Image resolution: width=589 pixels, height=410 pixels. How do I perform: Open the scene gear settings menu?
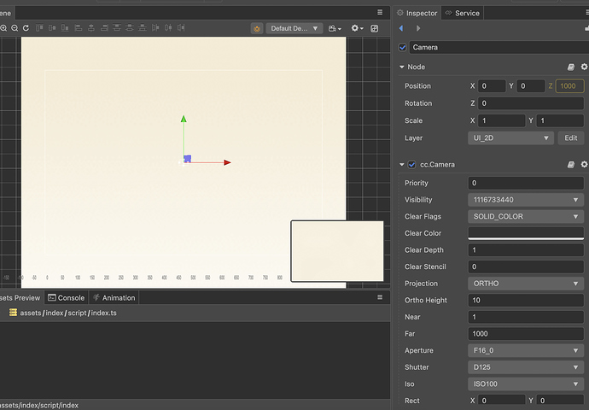[357, 28]
